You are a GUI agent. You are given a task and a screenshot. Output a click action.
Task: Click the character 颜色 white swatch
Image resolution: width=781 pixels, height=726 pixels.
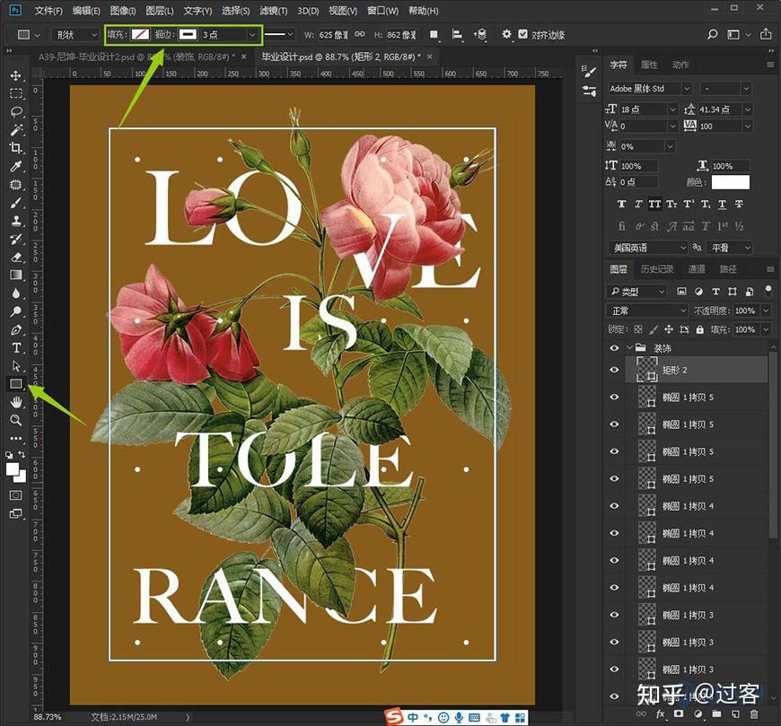[730, 182]
